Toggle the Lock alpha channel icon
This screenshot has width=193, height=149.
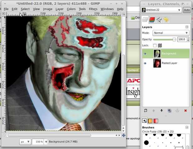(x=160, y=45)
